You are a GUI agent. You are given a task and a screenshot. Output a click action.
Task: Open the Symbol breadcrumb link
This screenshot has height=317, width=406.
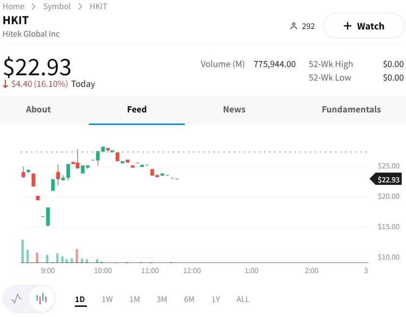(x=57, y=6)
